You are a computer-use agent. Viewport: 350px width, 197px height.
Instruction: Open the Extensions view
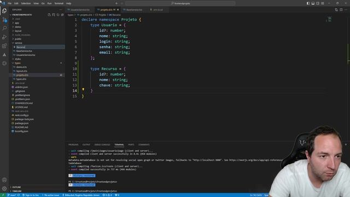point(4,46)
